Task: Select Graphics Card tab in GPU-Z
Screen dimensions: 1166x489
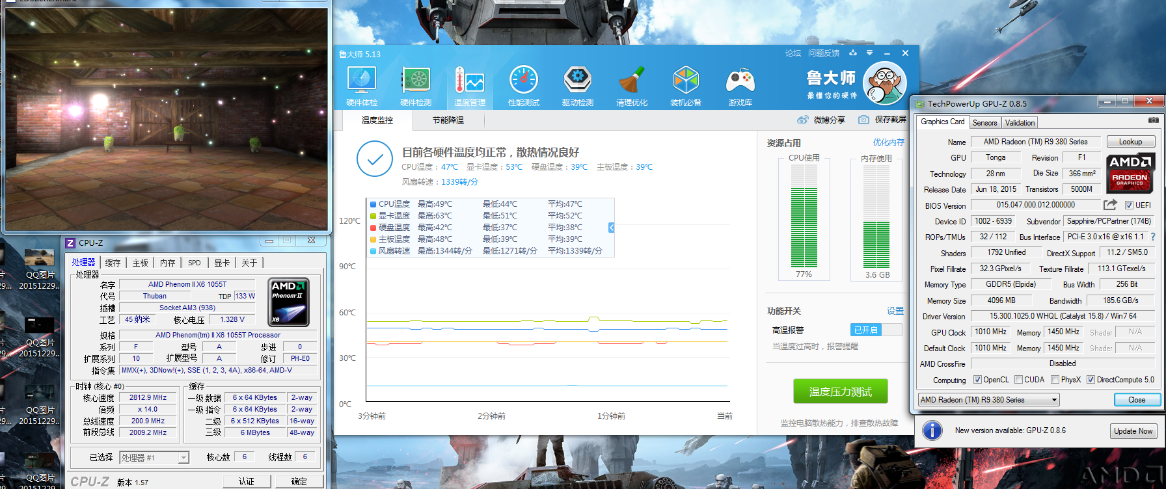Action: click(943, 122)
